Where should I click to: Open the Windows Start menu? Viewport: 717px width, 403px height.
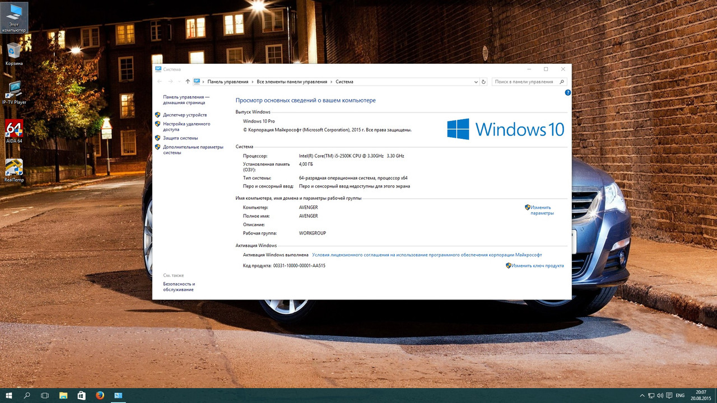(10, 396)
